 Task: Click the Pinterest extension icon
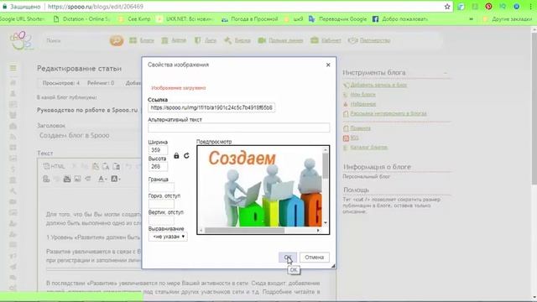click(488, 7)
